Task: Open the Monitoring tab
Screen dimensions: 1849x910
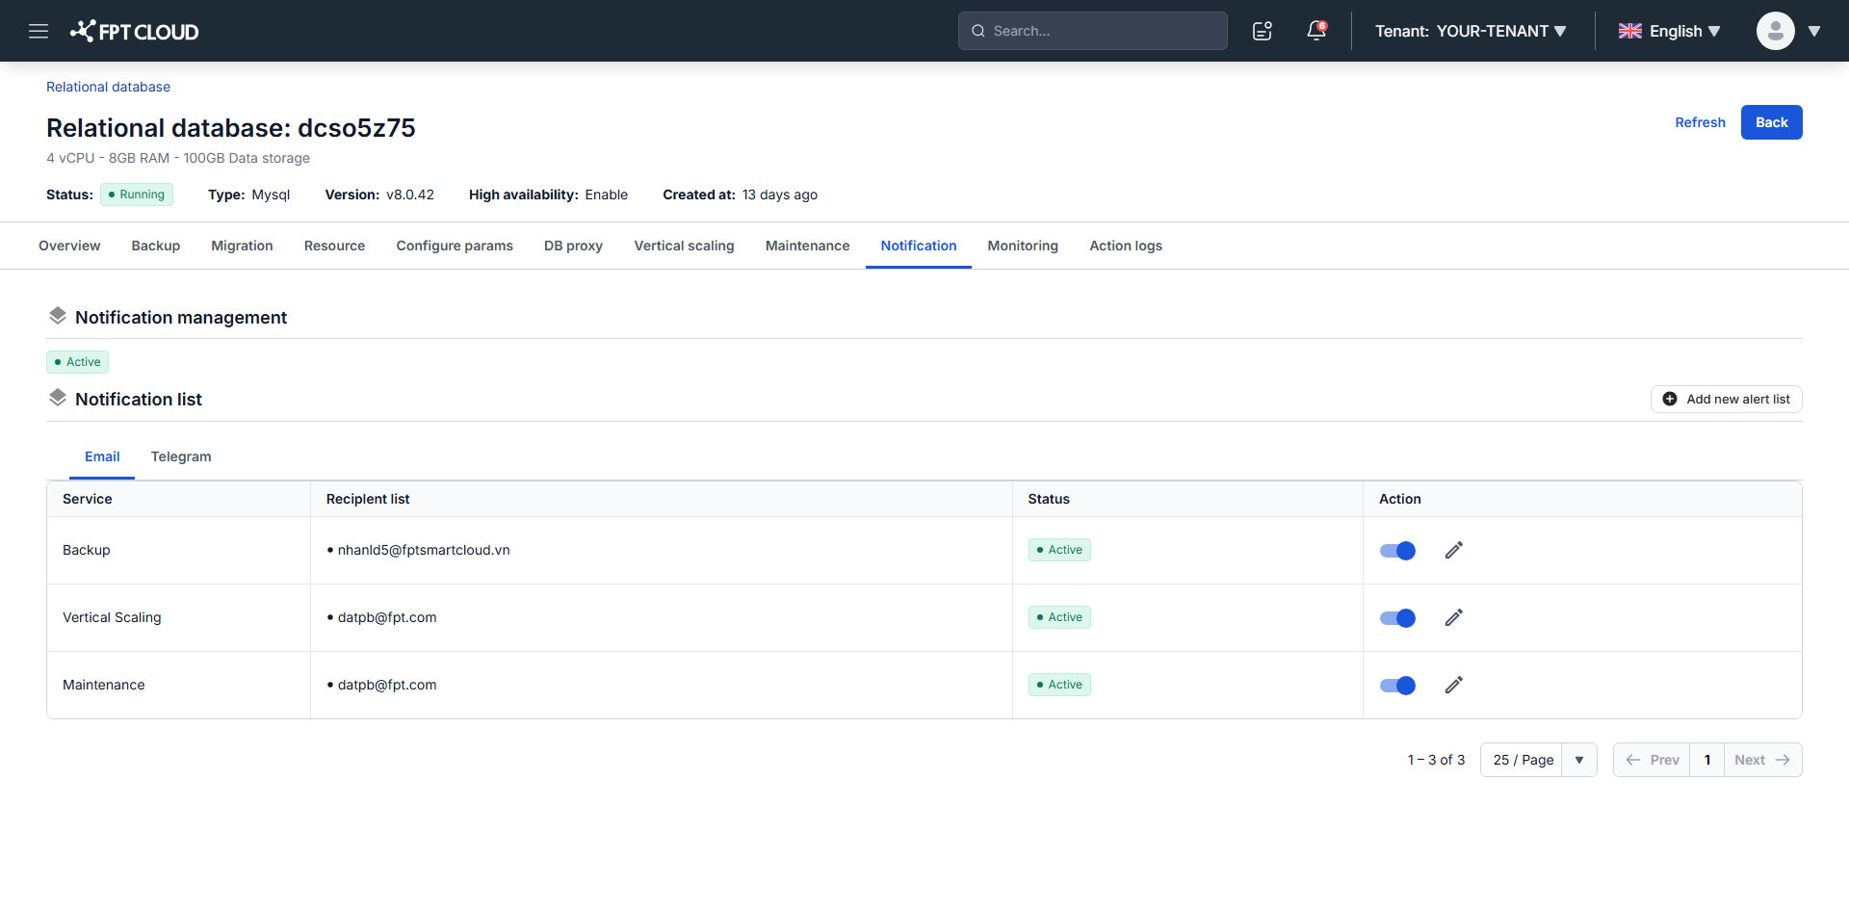Action: [1023, 246]
